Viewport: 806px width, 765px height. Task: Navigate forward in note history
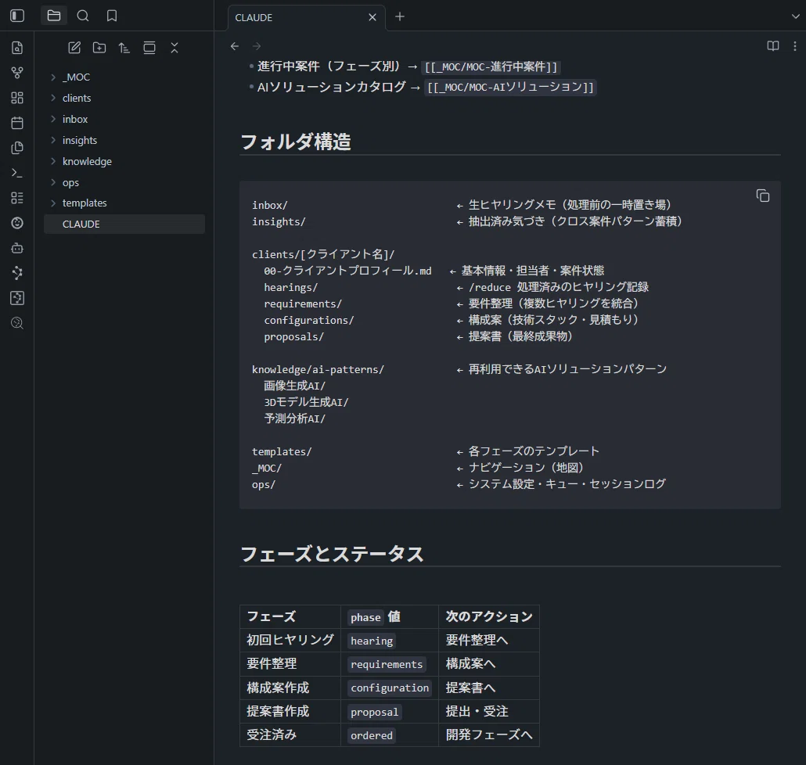[257, 46]
